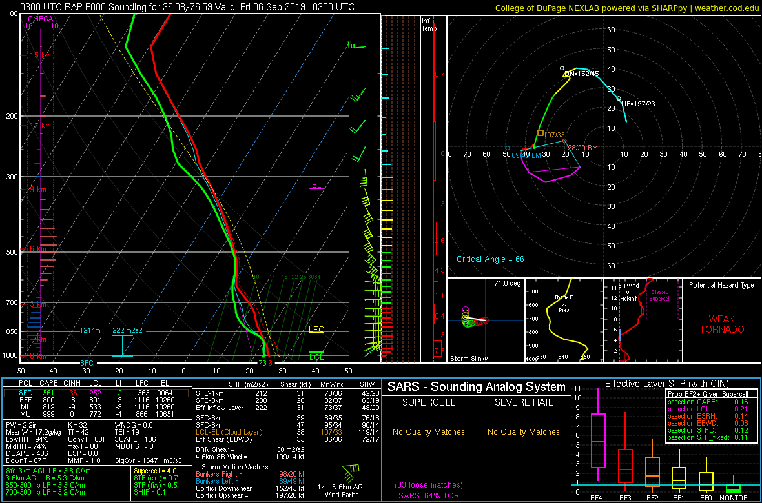This screenshot has height=503, width=762.
Task: Select the SFC parcel row in the PCL table
Action: [x=98, y=394]
